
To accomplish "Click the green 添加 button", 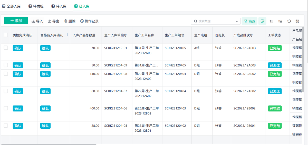I will click(x=16, y=21).
